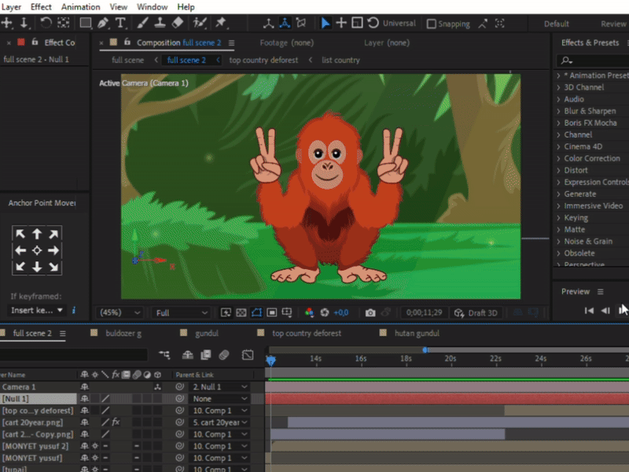This screenshot has width=629, height=472.
Task: Toggle effects switch on cart 20year.png layer
Action: pos(116,422)
